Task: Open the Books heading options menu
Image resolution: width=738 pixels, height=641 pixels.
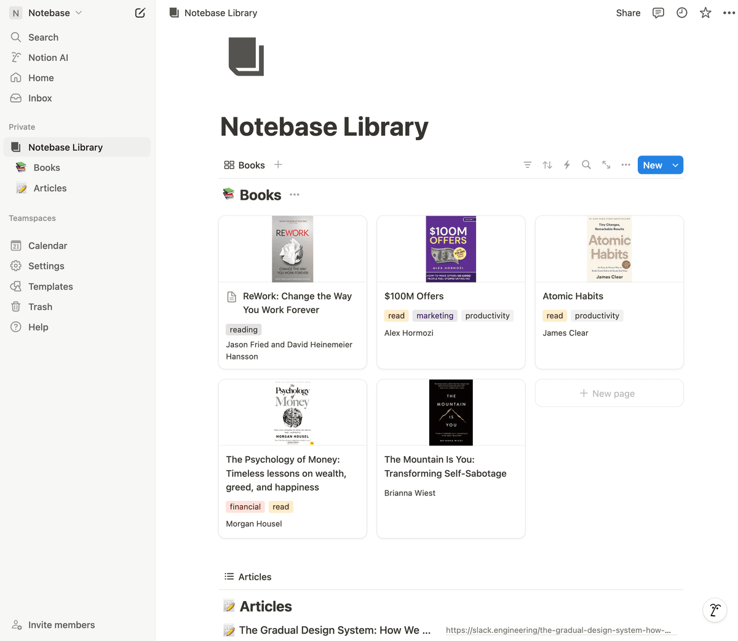Action: click(x=295, y=195)
